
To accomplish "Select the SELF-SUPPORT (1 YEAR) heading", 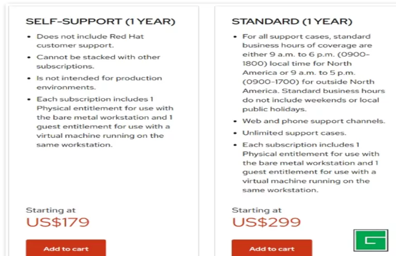I will [x=100, y=22].
